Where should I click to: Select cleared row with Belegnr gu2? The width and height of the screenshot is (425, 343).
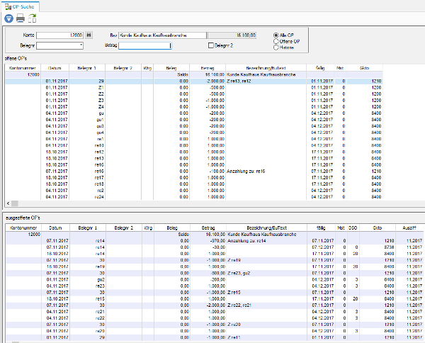point(214,279)
